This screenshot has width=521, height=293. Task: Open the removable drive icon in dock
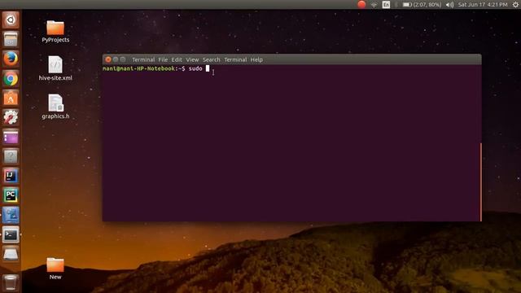click(11, 254)
